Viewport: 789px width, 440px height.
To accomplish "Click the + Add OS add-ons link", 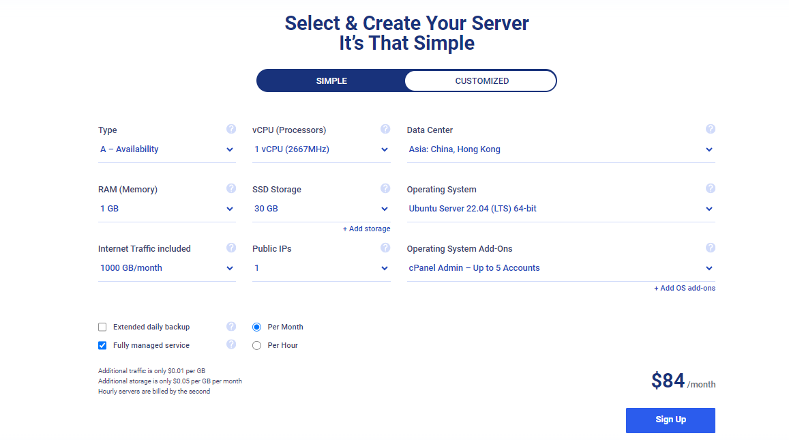I will point(685,288).
